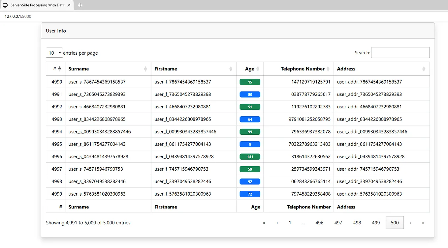Click the last page » button
This screenshot has height=248, width=448.
(423, 223)
